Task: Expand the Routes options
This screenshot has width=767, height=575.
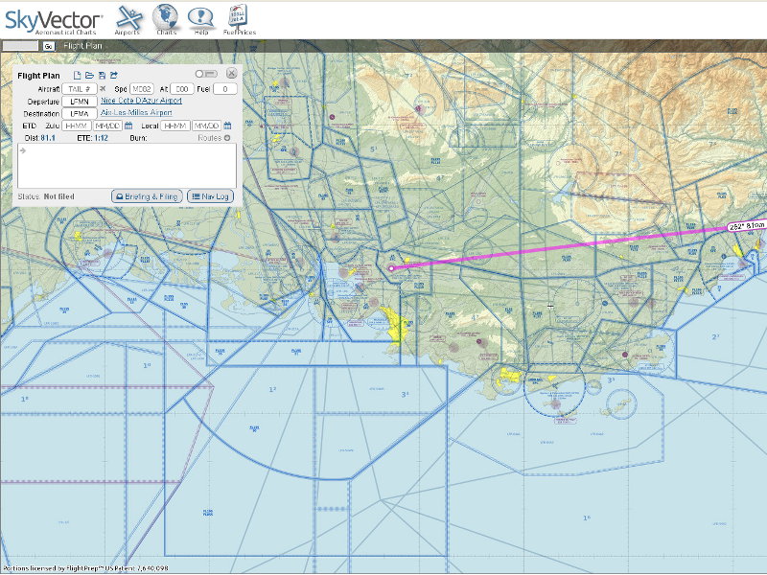Action: pos(227,138)
